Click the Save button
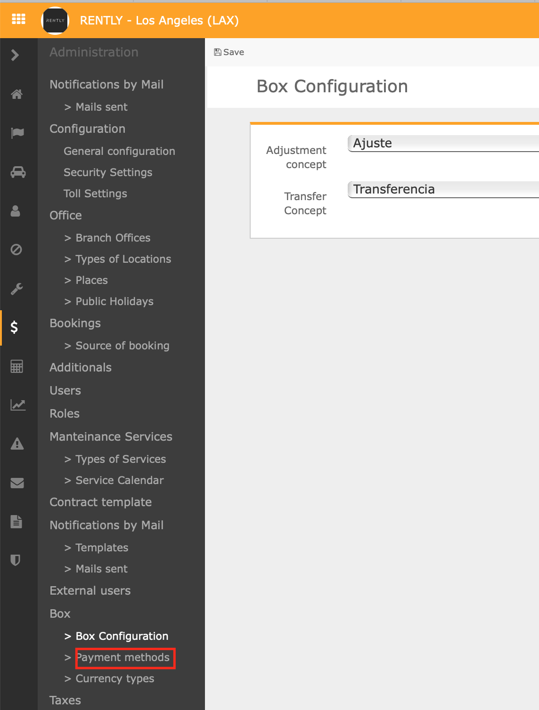The height and width of the screenshot is (710, 539). tap(229, 52)
